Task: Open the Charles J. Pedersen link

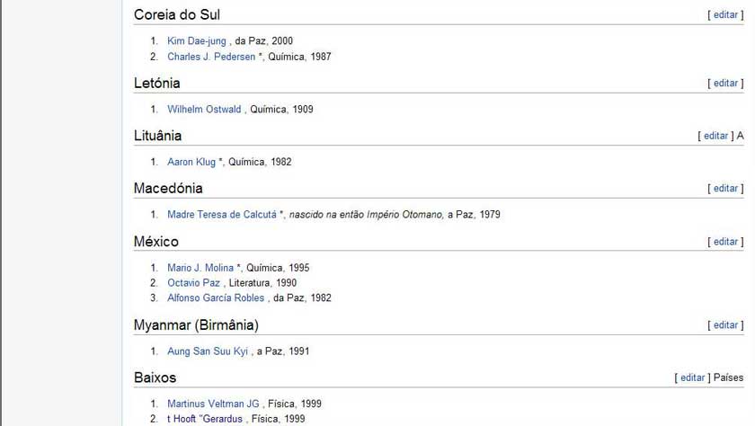Action: pyautogui.click(x=211, y=57)
